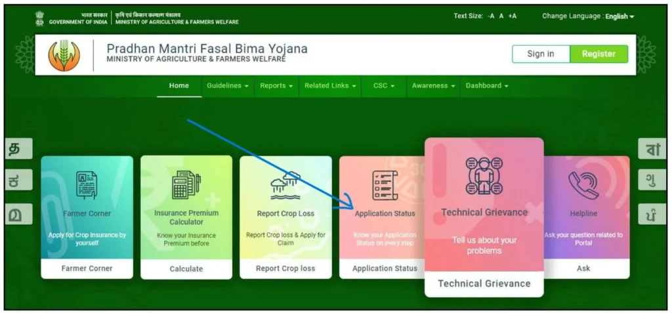This screenshot has height=313, width=672.
Task: Expand the Dashboard menu
Action: pos(487,86)
